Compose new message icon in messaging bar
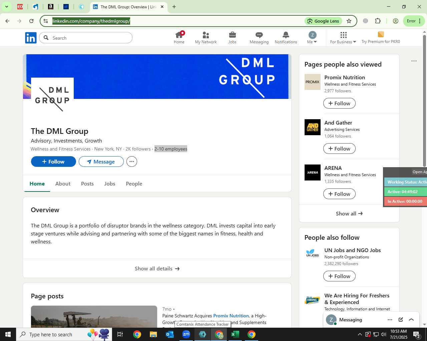Image resolution: width=427 pixels, height=341 pixels. coord(401,320)
